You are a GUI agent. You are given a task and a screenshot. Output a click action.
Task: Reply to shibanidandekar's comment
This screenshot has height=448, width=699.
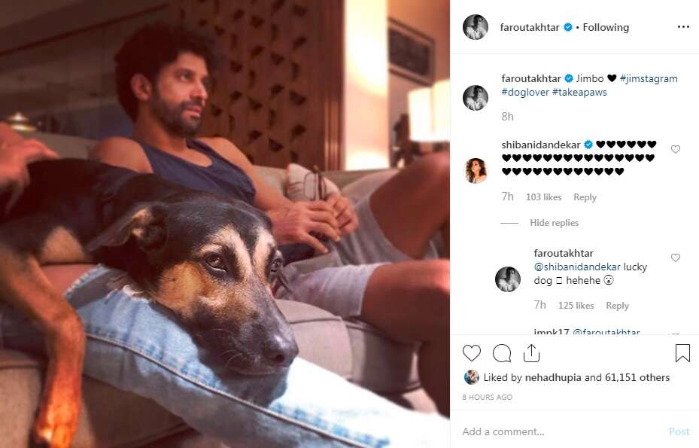pyautogui.click(x=585, y=197)
